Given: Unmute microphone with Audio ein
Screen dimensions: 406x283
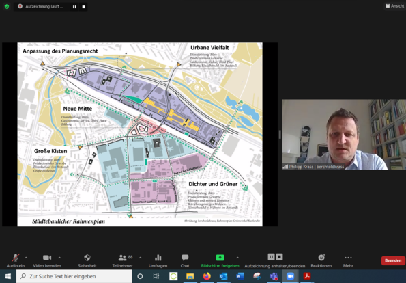Looking at the screenshot, I should click(x=16, y=260).
